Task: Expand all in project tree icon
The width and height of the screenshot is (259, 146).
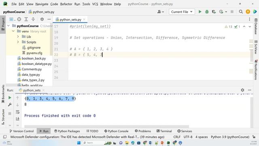Action: tap(26, 19)
